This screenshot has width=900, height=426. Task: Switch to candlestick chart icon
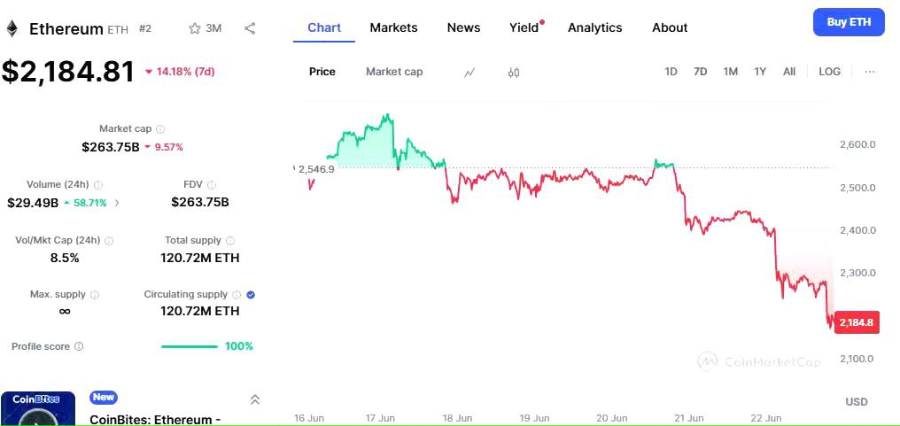click(x=514, y=72)
